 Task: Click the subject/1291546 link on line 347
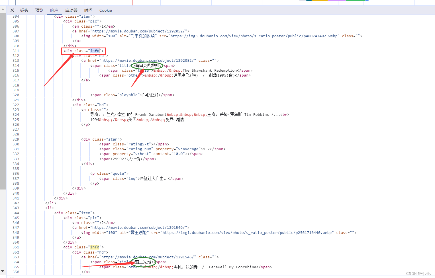pyautogui.click(x=139, y=228)
